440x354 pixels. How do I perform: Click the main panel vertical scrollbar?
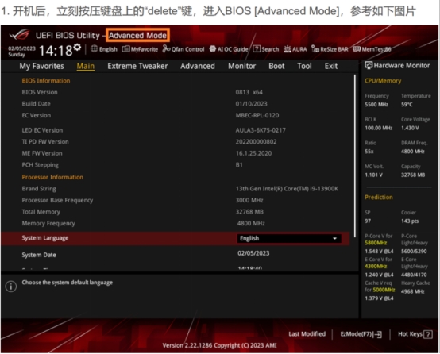click(355, 156)
